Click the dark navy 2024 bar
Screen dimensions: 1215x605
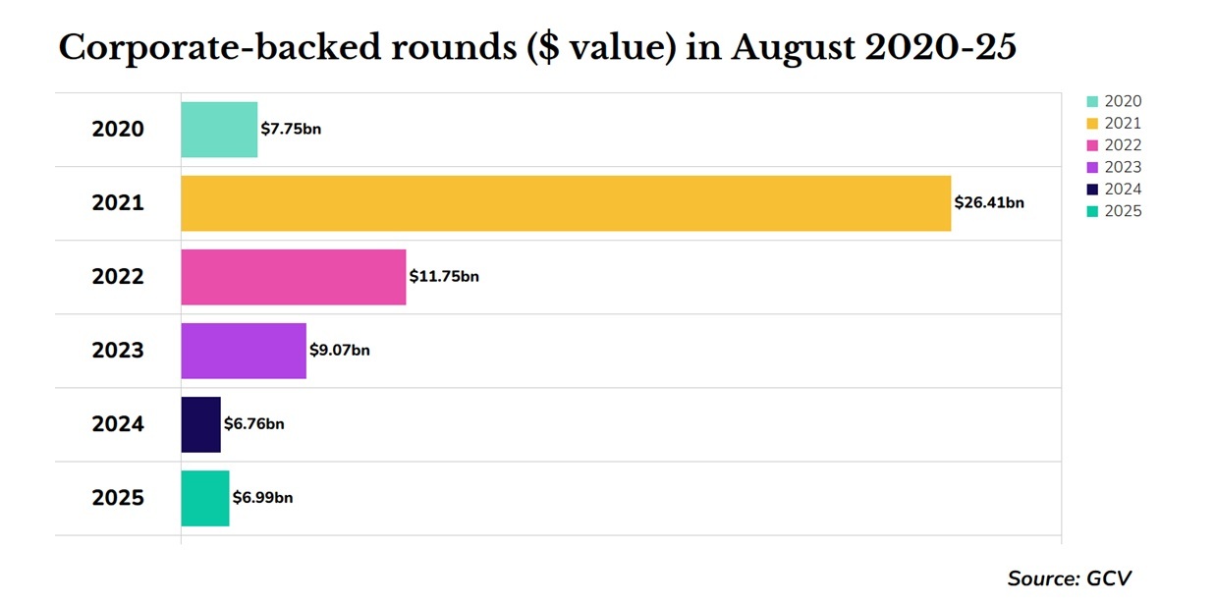200,424
